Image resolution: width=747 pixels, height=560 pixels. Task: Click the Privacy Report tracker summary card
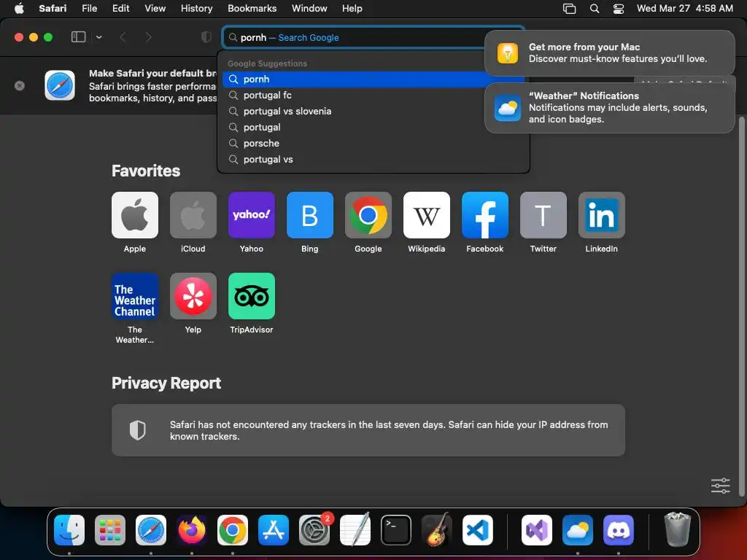[x=368, y=430]
